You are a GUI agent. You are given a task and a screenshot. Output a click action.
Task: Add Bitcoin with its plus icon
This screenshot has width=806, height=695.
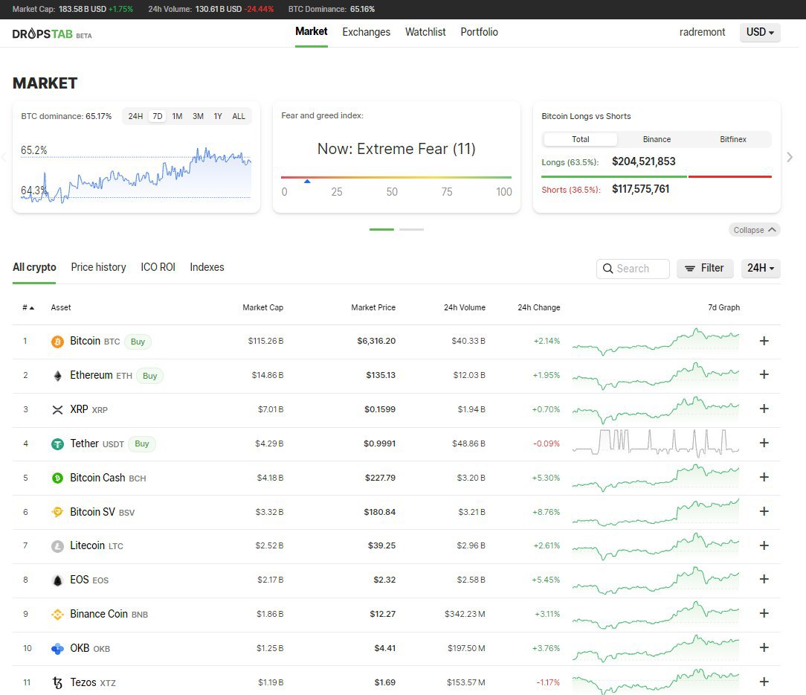pos(764,341)
